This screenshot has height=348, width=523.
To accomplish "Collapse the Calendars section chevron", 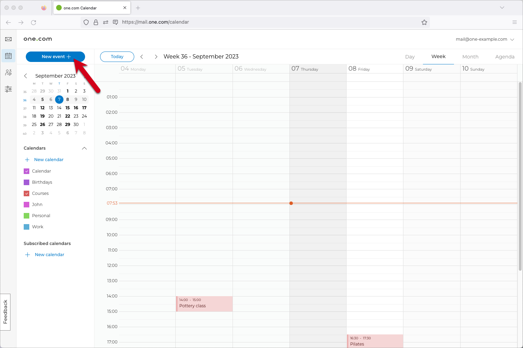I will pyautogui.click(x=84, y=148).
